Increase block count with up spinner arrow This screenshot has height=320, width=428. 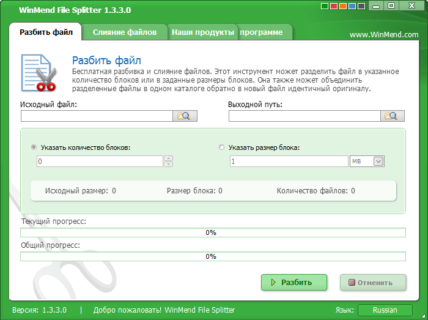click(x=168, y=158)
